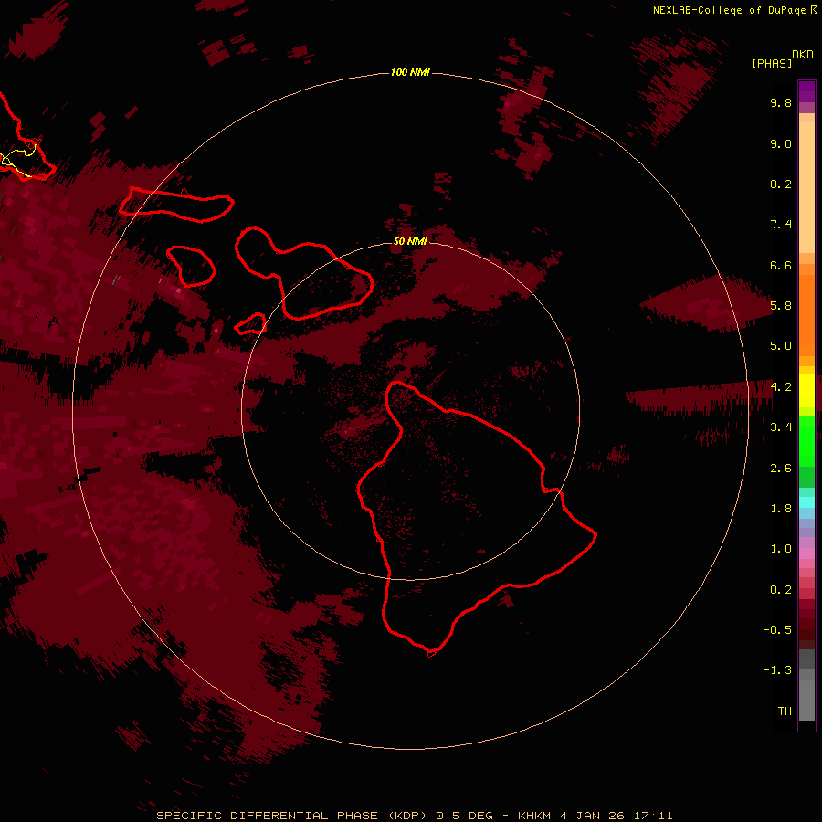Pick the pink band of the color bar
Screen dimensions: 822x822
point(806,553)
